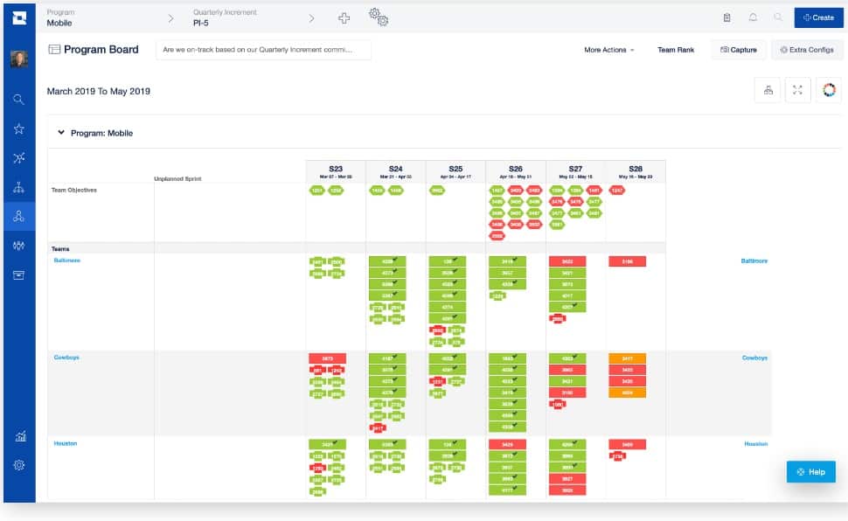
Task: Open the clipboard icon in top bar
Action: pyautogui.click(x=726, y=17)
